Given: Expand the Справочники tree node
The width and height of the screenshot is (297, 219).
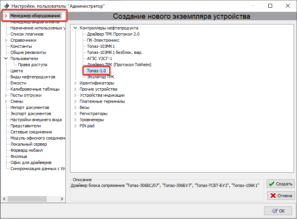Looking at the screenshot, I should click(6, 40).
